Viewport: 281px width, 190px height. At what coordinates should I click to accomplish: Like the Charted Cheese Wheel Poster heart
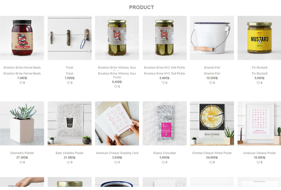coord(211,162)
